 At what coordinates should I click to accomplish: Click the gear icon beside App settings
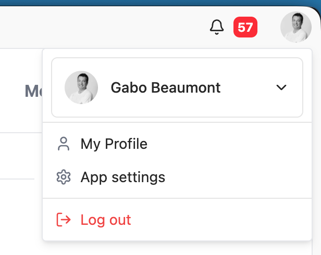(64, 177)
